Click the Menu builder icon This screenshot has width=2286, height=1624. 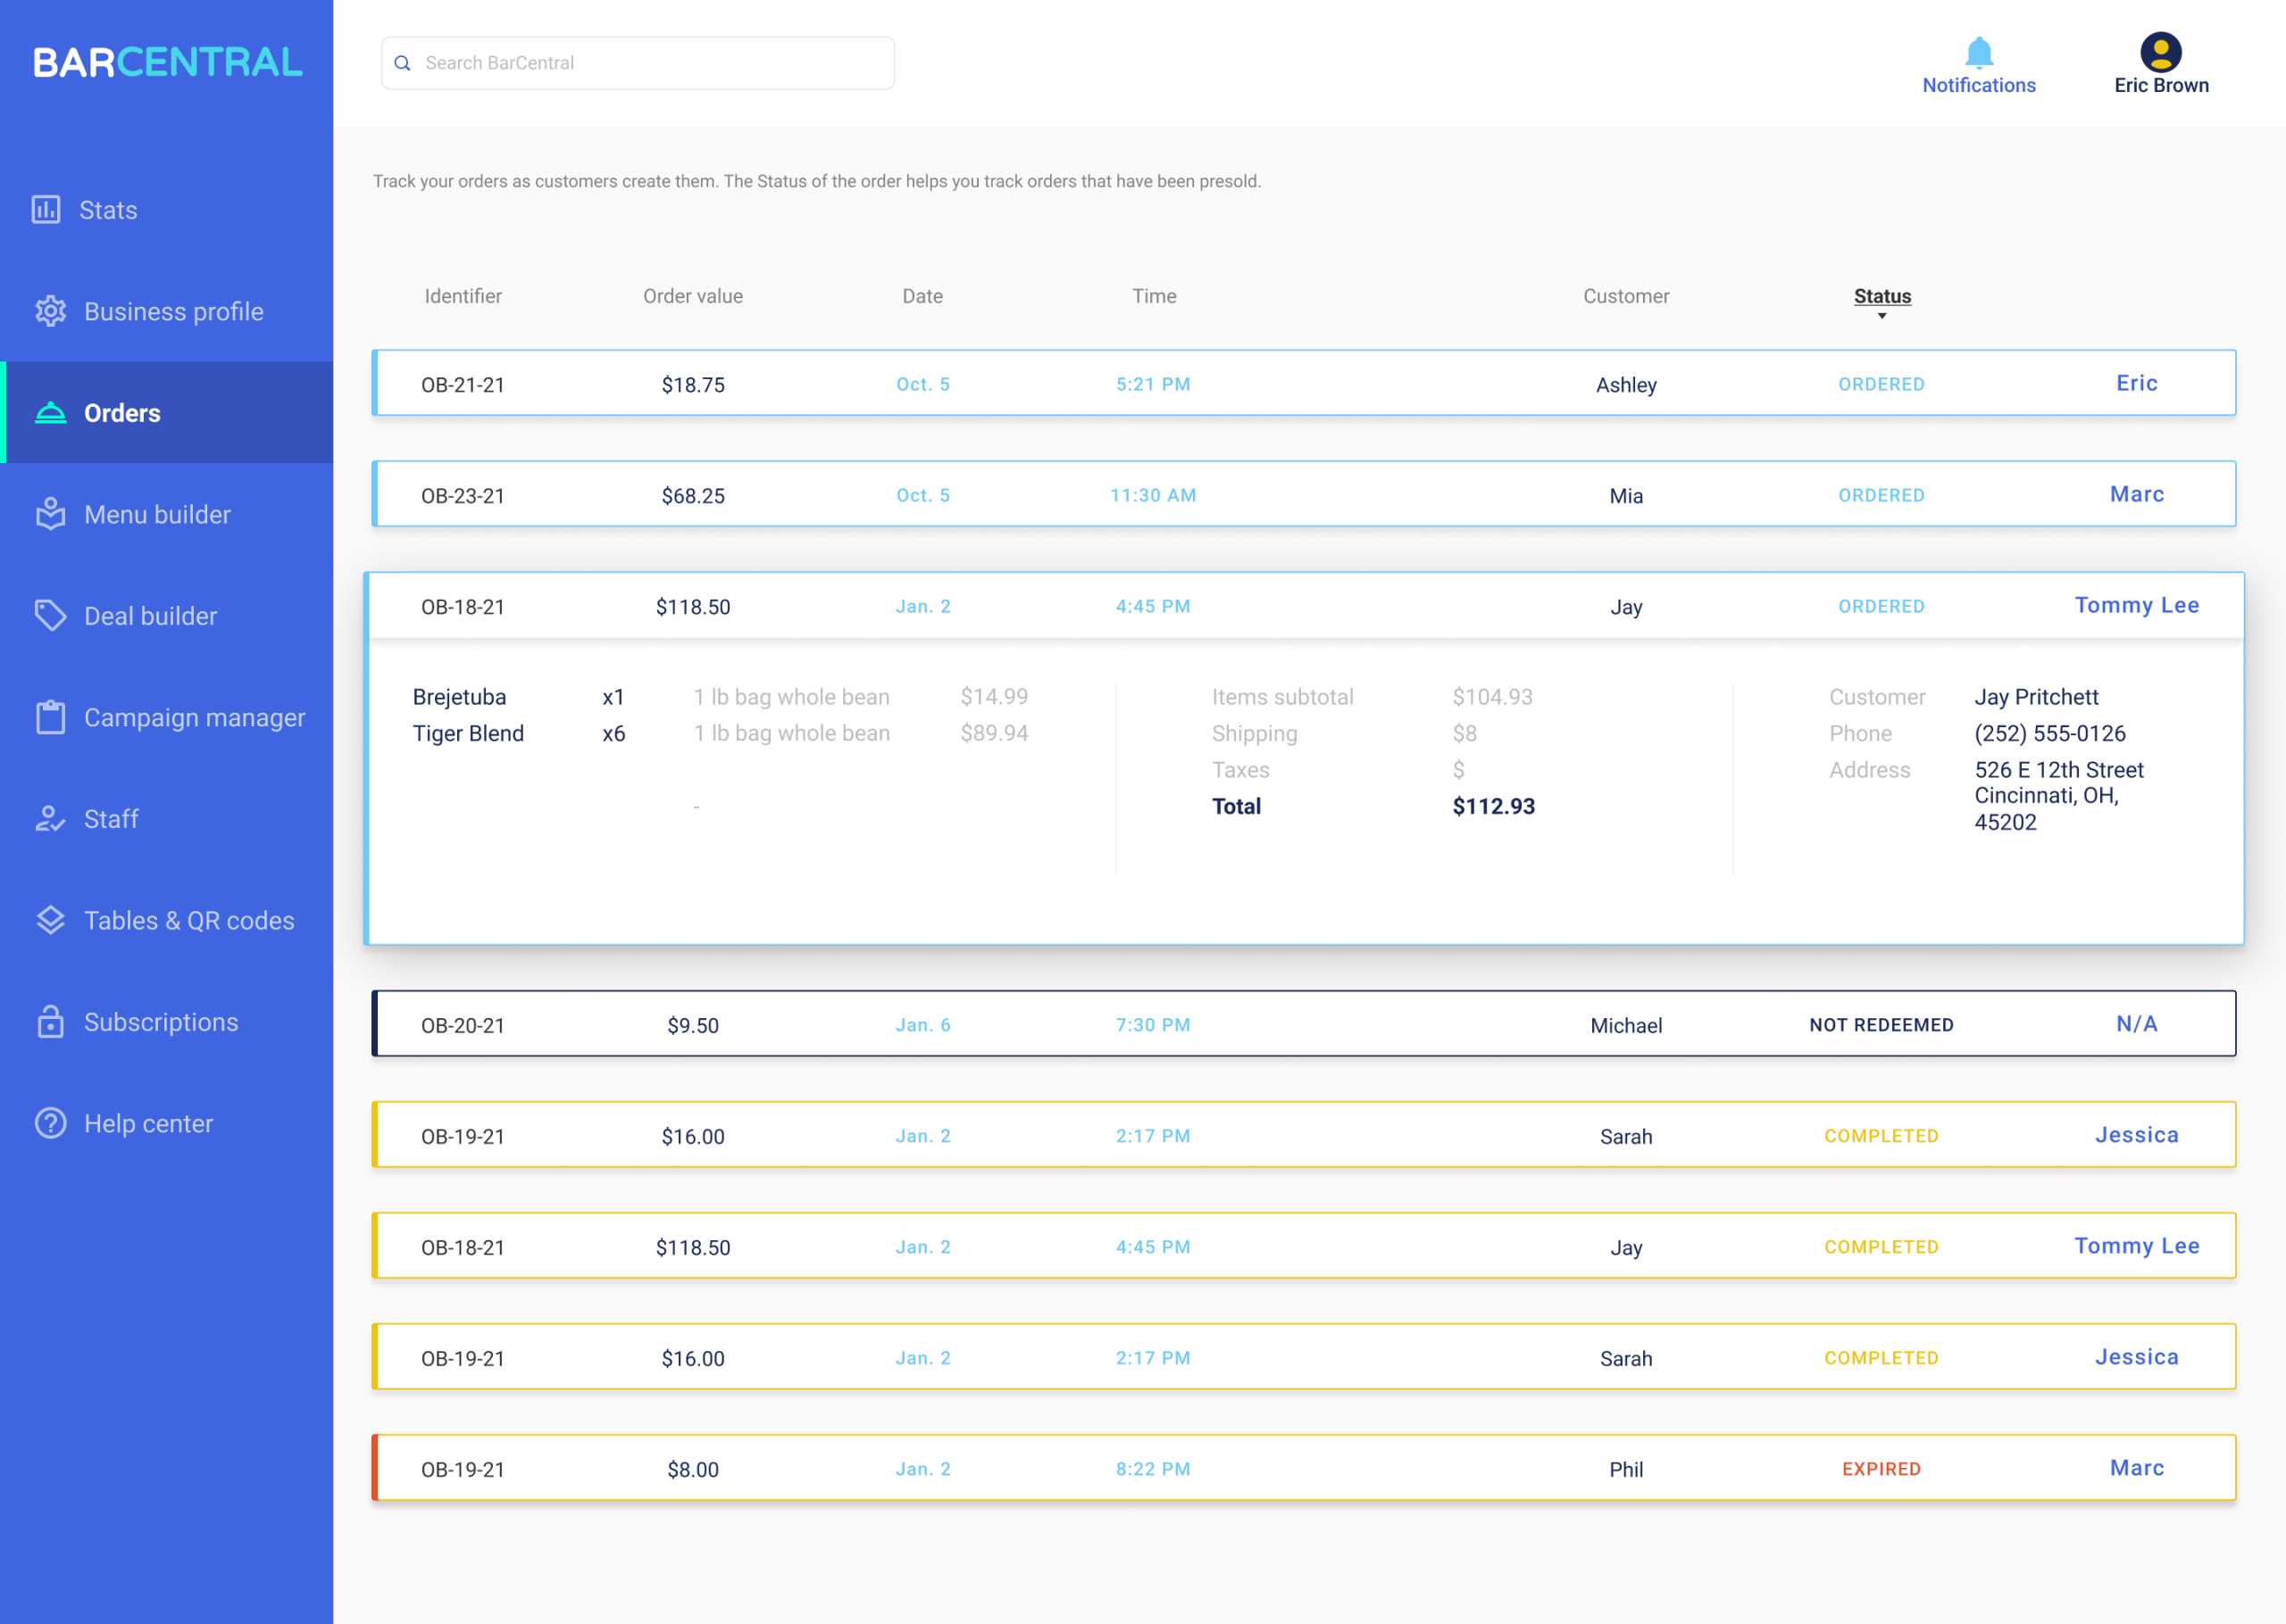pos(50,514)
